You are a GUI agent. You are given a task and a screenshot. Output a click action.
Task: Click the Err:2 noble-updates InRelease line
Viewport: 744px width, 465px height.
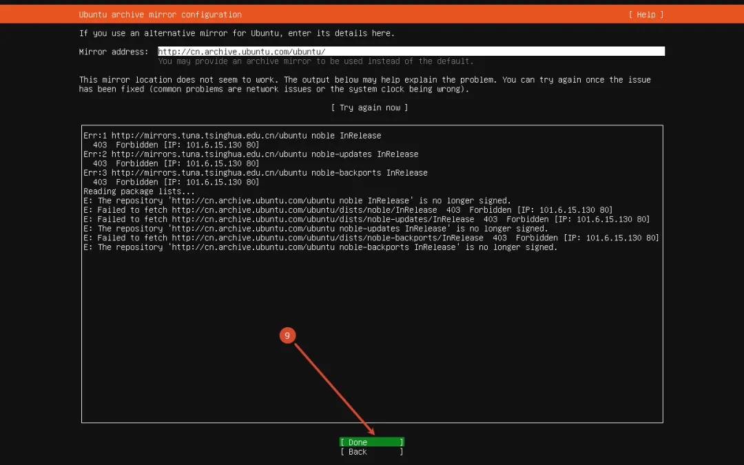[x=251, y=154]
